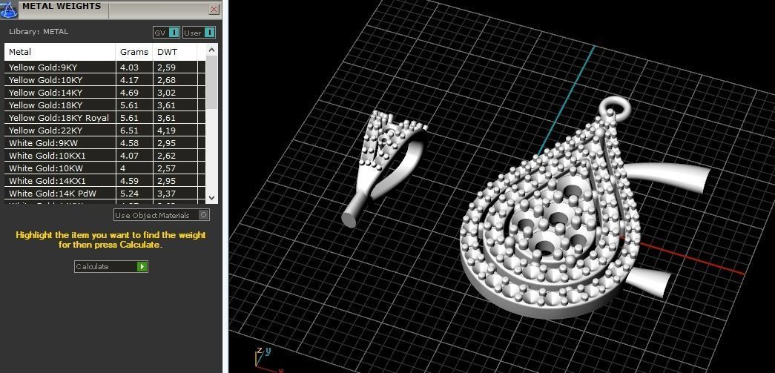
Task: Click the Matrix logo icon in panel header
Action: [9, 9]
